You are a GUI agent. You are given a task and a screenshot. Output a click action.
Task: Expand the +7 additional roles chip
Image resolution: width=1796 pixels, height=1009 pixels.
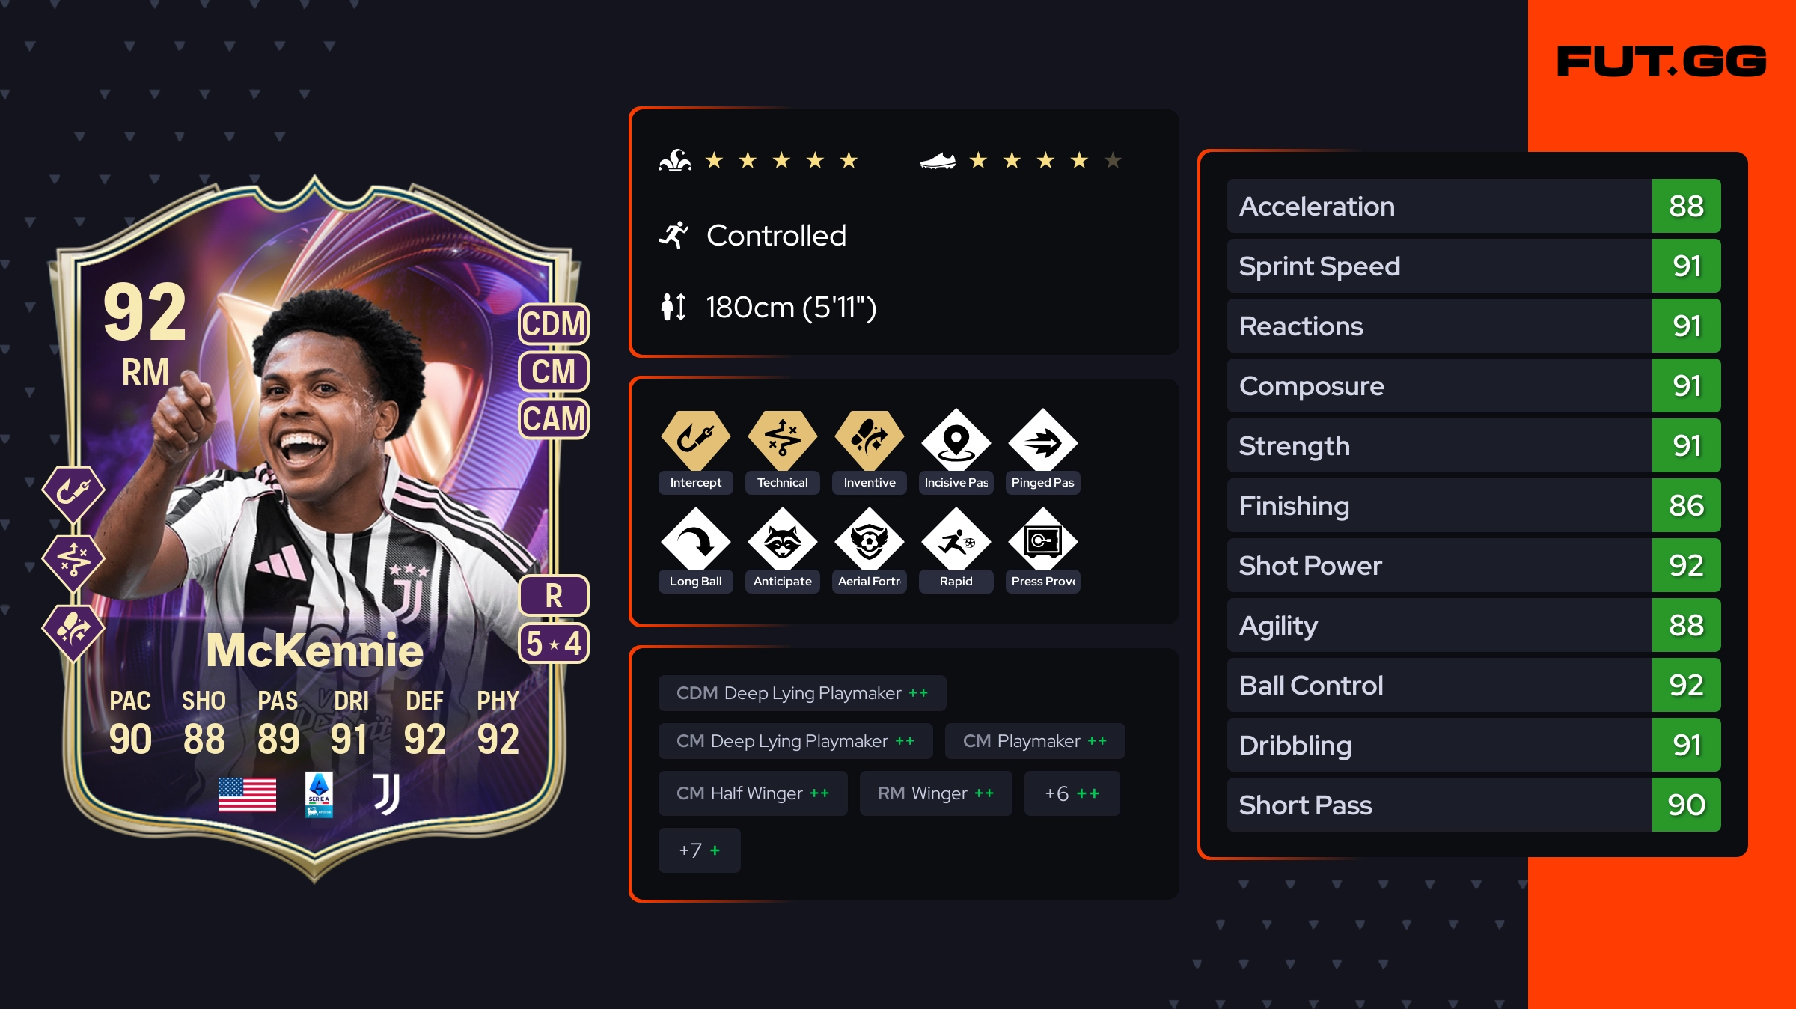[699, 850]
